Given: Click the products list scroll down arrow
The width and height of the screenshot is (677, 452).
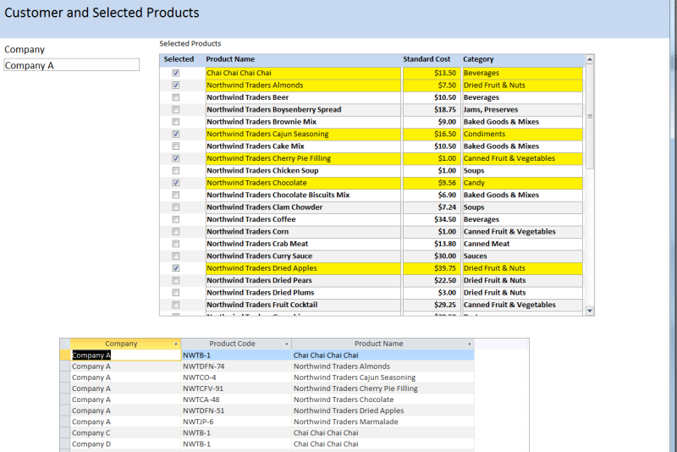Looking at the screenshot, I should (x=590, y=311).
